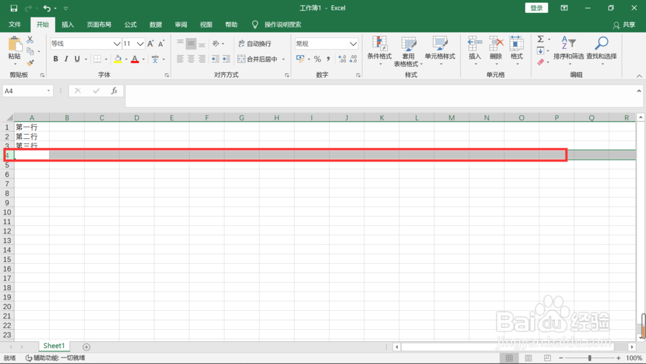The width and height of the screenshot is (646, 364).
Task: Click the decrease indent icon
Action: coord(215,59)
